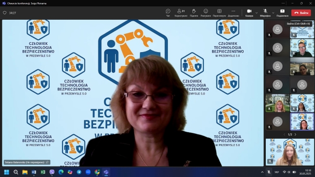Expand camera options dropdown arrow
This screenshot has height=177, width=315.
click(256, 13)
